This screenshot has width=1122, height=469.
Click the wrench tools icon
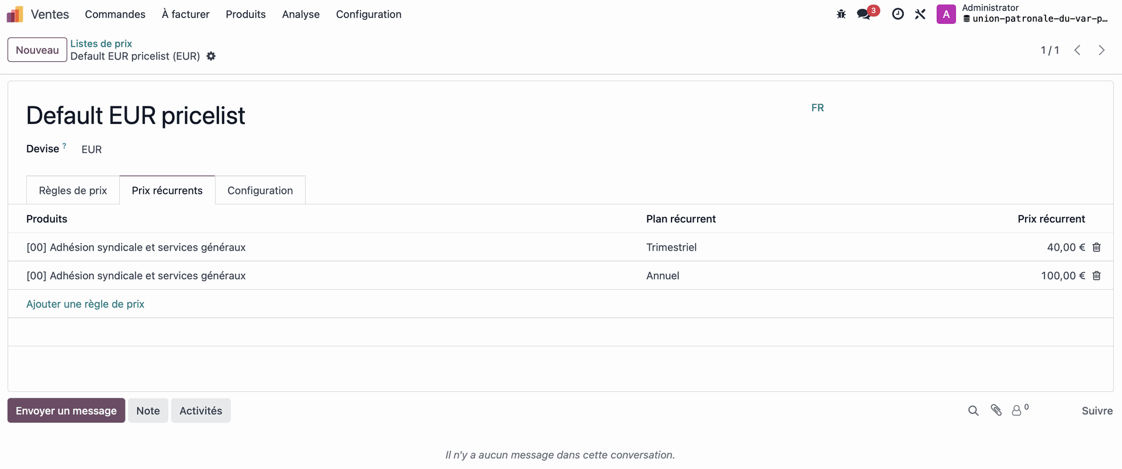pyautogui.click(x=920, y=14)
